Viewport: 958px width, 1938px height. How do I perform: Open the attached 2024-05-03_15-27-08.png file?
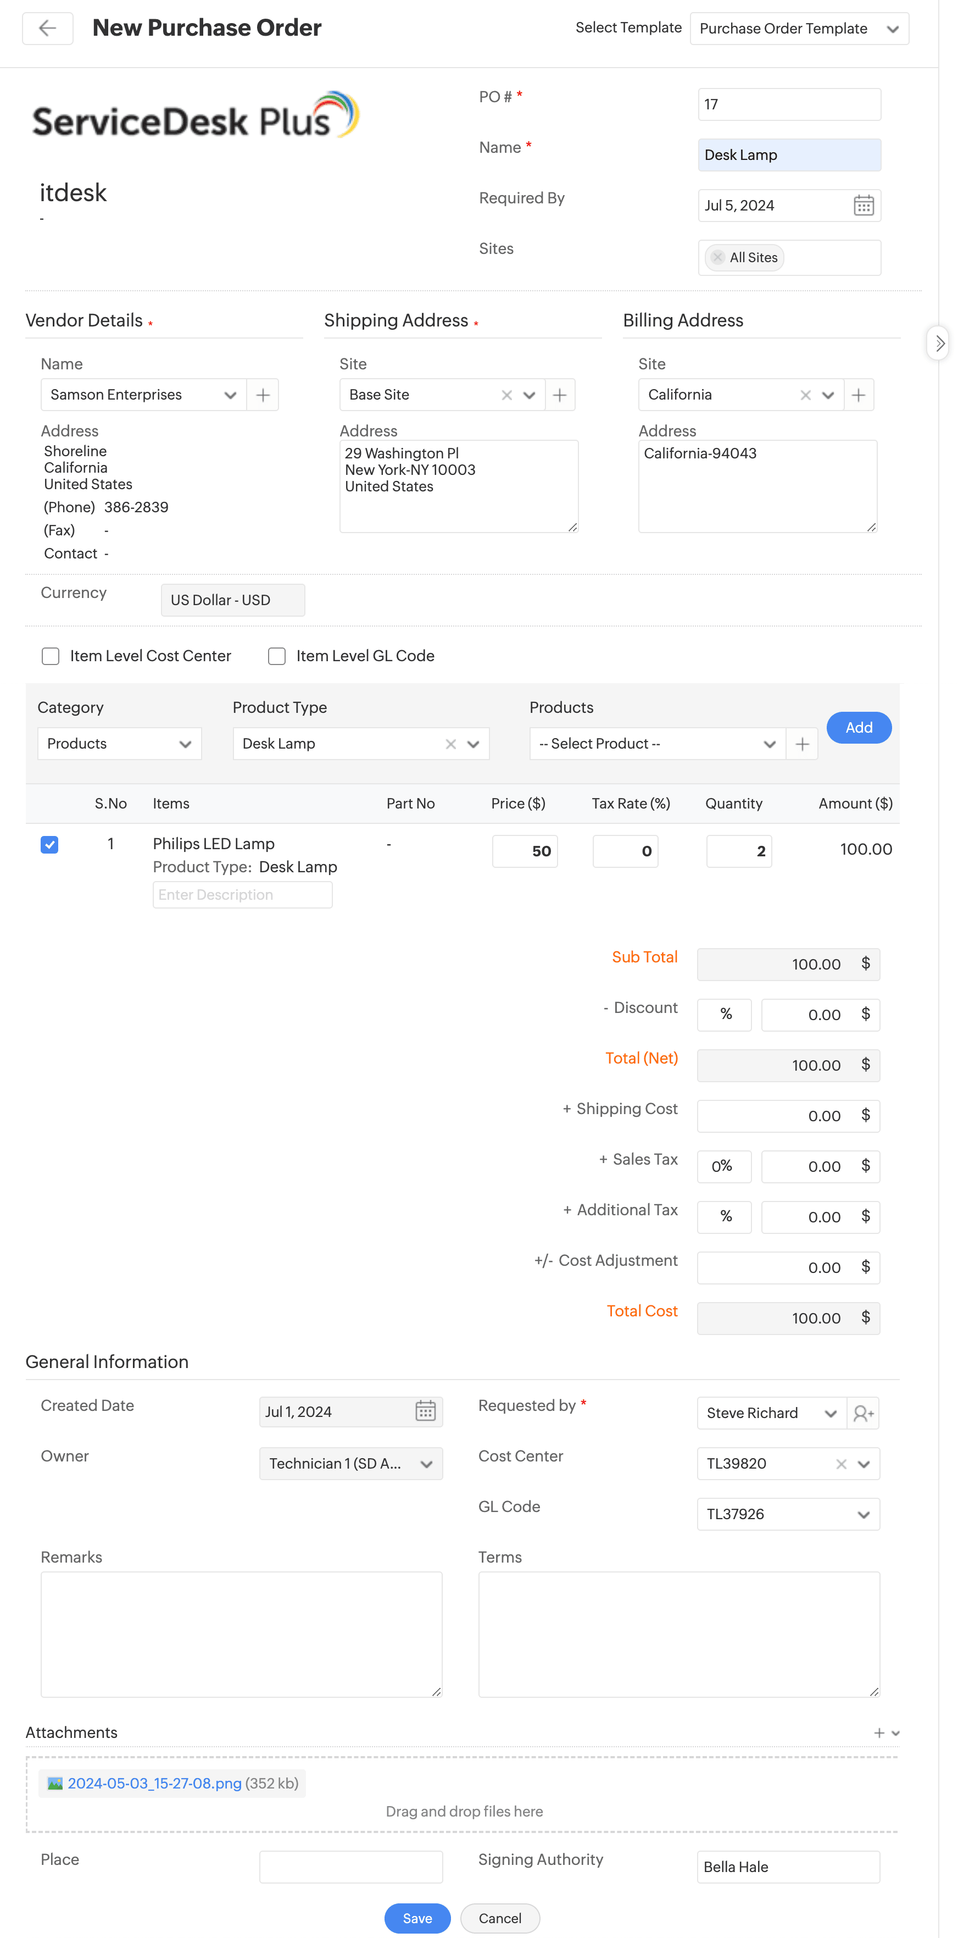154,1783
